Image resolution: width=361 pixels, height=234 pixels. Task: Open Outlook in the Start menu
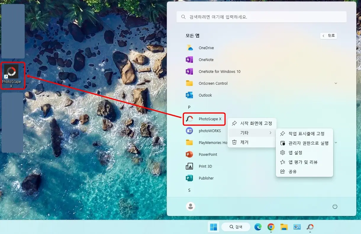click(x=205, y=95)
